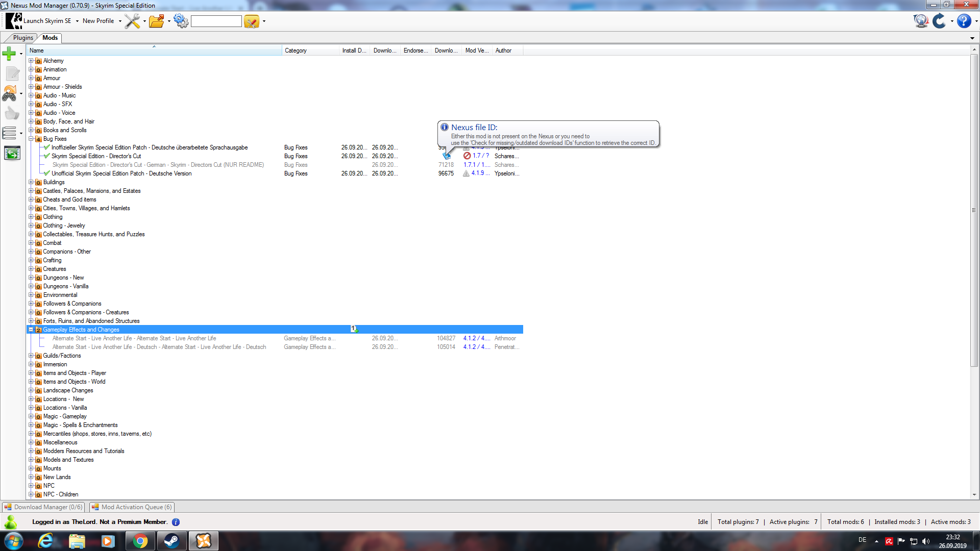980x551 pixels.
Task: Collapse the Bug Fixes category
Action: point(31,139)
